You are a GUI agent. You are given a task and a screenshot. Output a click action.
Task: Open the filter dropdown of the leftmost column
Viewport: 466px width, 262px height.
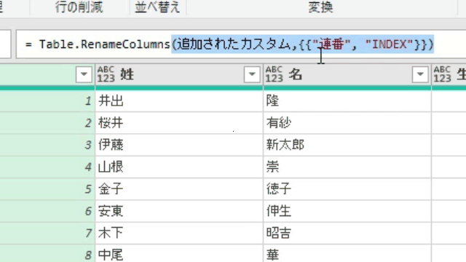tap(84, 74)
